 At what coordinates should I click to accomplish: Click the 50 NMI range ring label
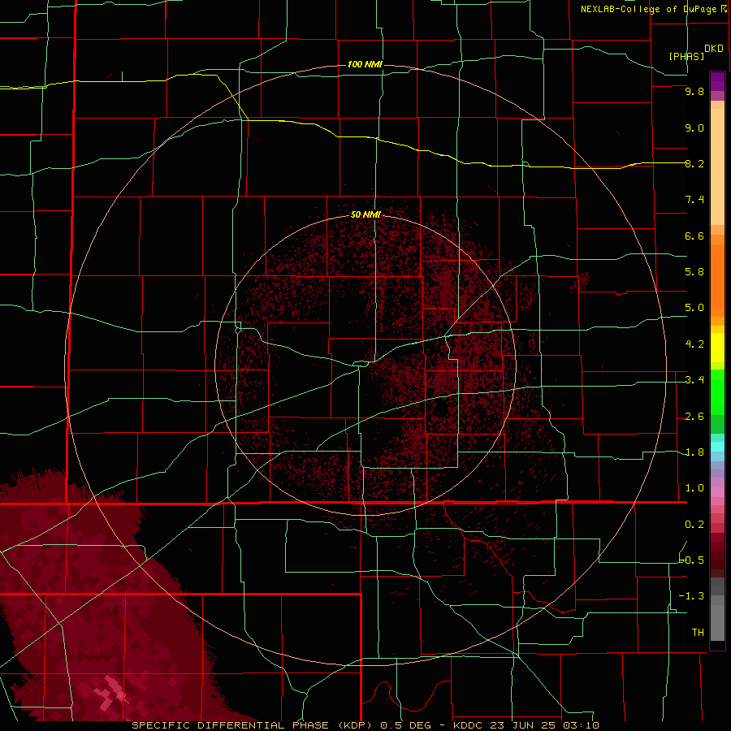click(x=365, y=214)
